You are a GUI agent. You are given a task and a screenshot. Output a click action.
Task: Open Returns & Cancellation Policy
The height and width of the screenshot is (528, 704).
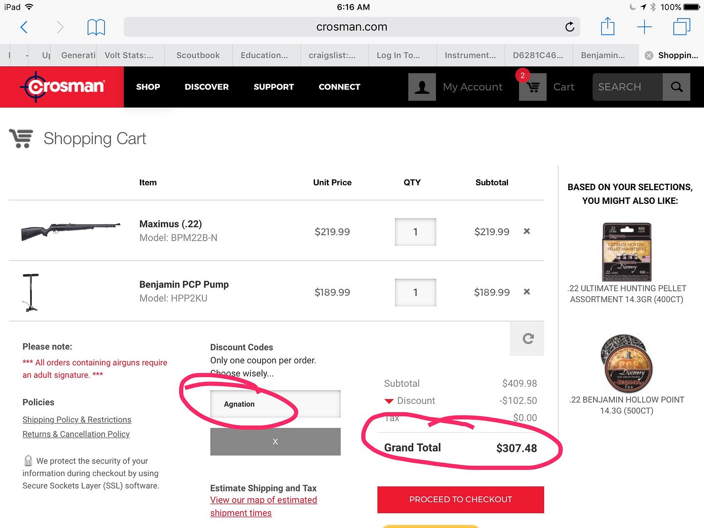pos(76,434)
